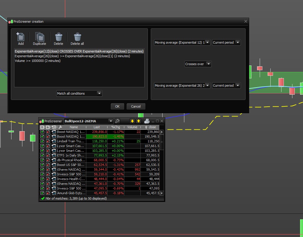Open the BullOpen12-26EMA screener dropdown
This screenshot has height=237, width=303.
coord(89,121)
